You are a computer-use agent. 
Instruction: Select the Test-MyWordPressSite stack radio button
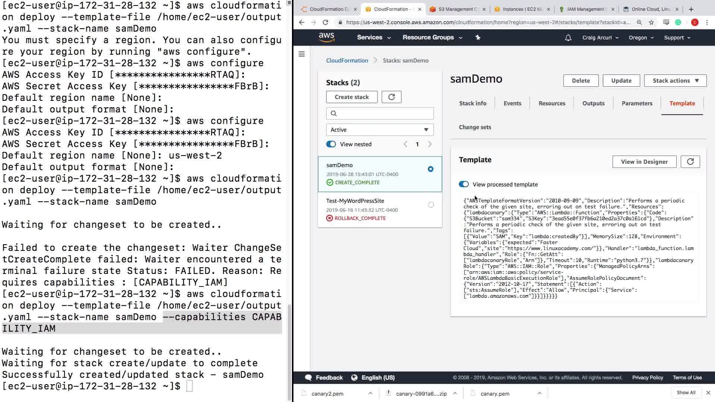coord(431,205)
